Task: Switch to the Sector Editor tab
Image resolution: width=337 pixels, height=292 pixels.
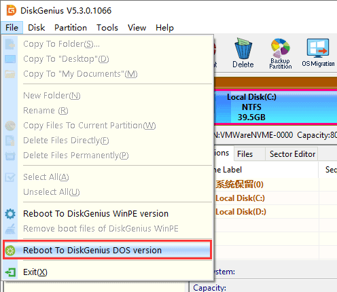Action: click(291, 154)
